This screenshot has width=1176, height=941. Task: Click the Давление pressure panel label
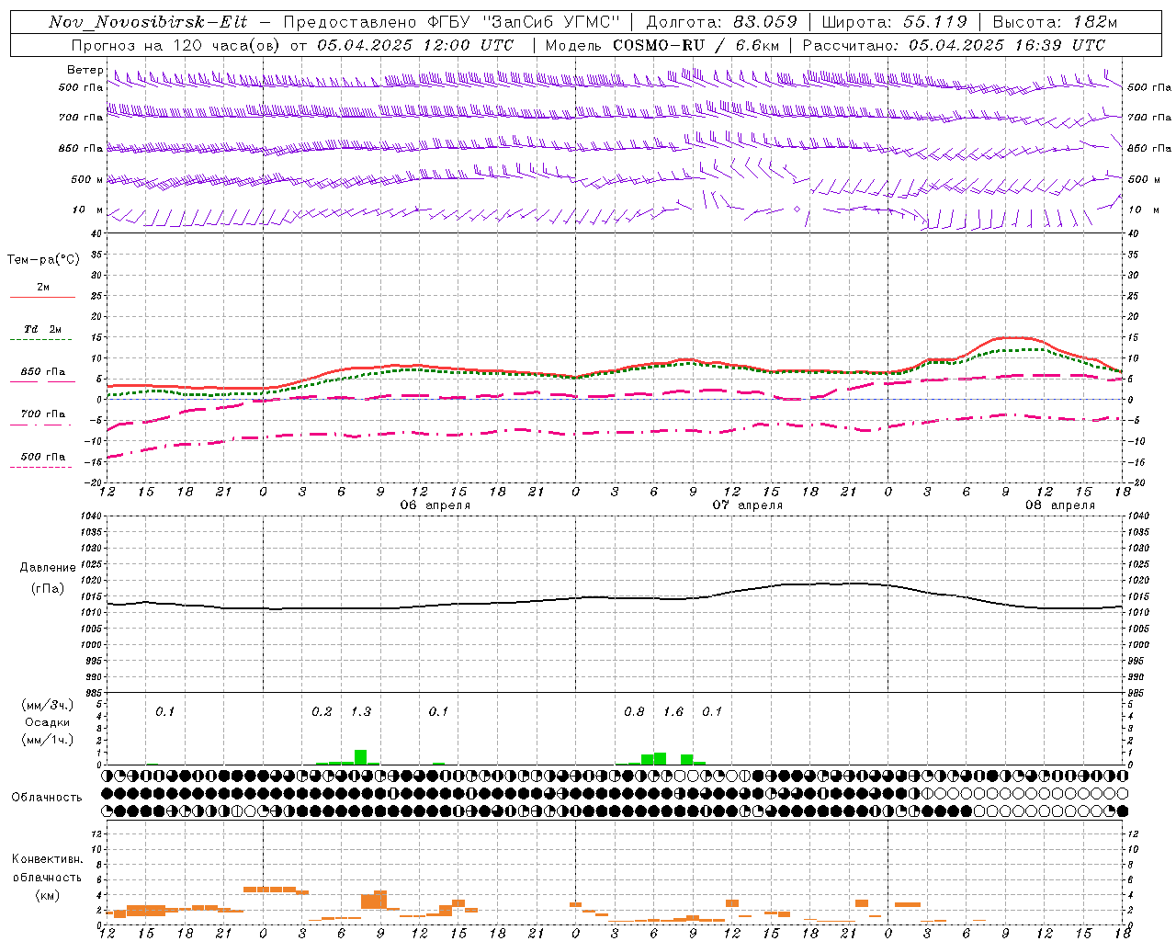48,568
